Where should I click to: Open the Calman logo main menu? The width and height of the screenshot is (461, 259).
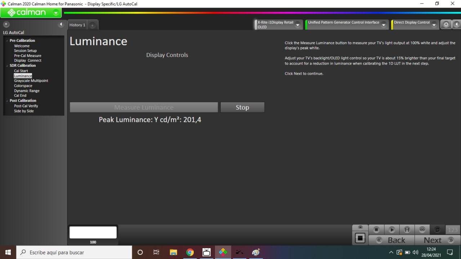click(x=31, y=13)
